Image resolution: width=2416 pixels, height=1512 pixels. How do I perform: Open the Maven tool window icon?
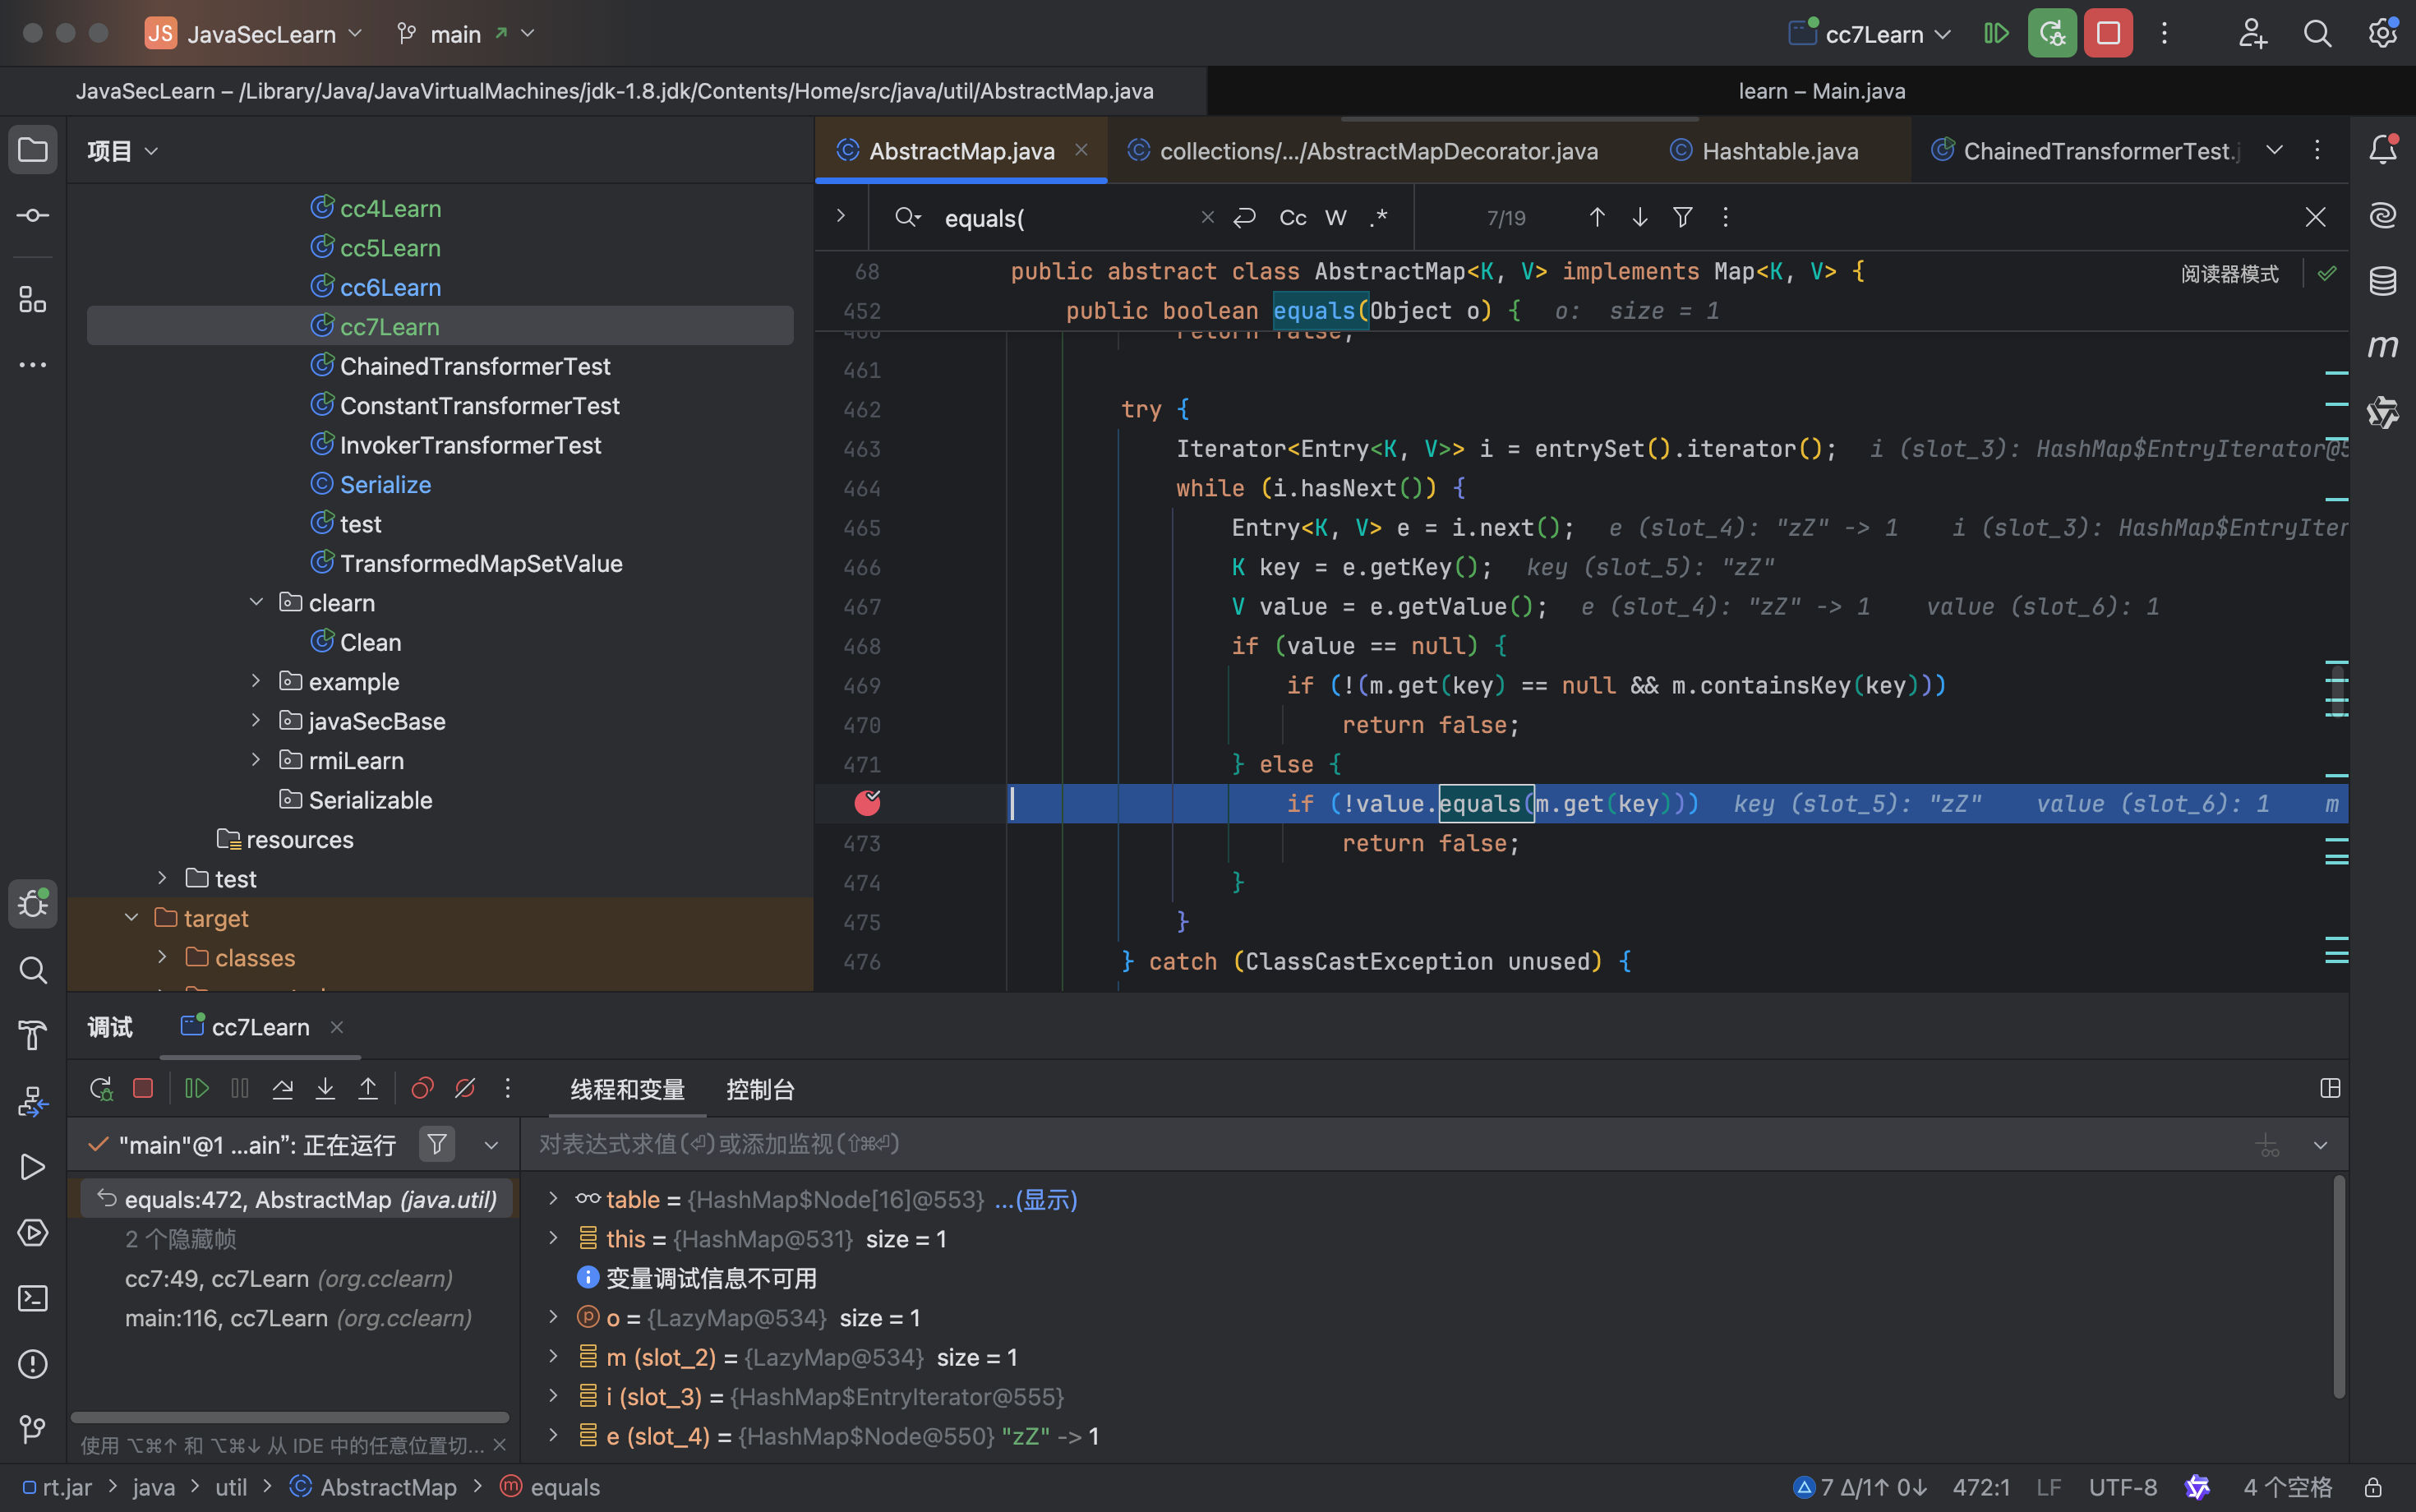2383,347
